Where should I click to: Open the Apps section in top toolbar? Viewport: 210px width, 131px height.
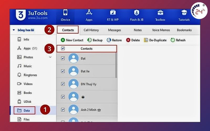click(x=89, y=15)
